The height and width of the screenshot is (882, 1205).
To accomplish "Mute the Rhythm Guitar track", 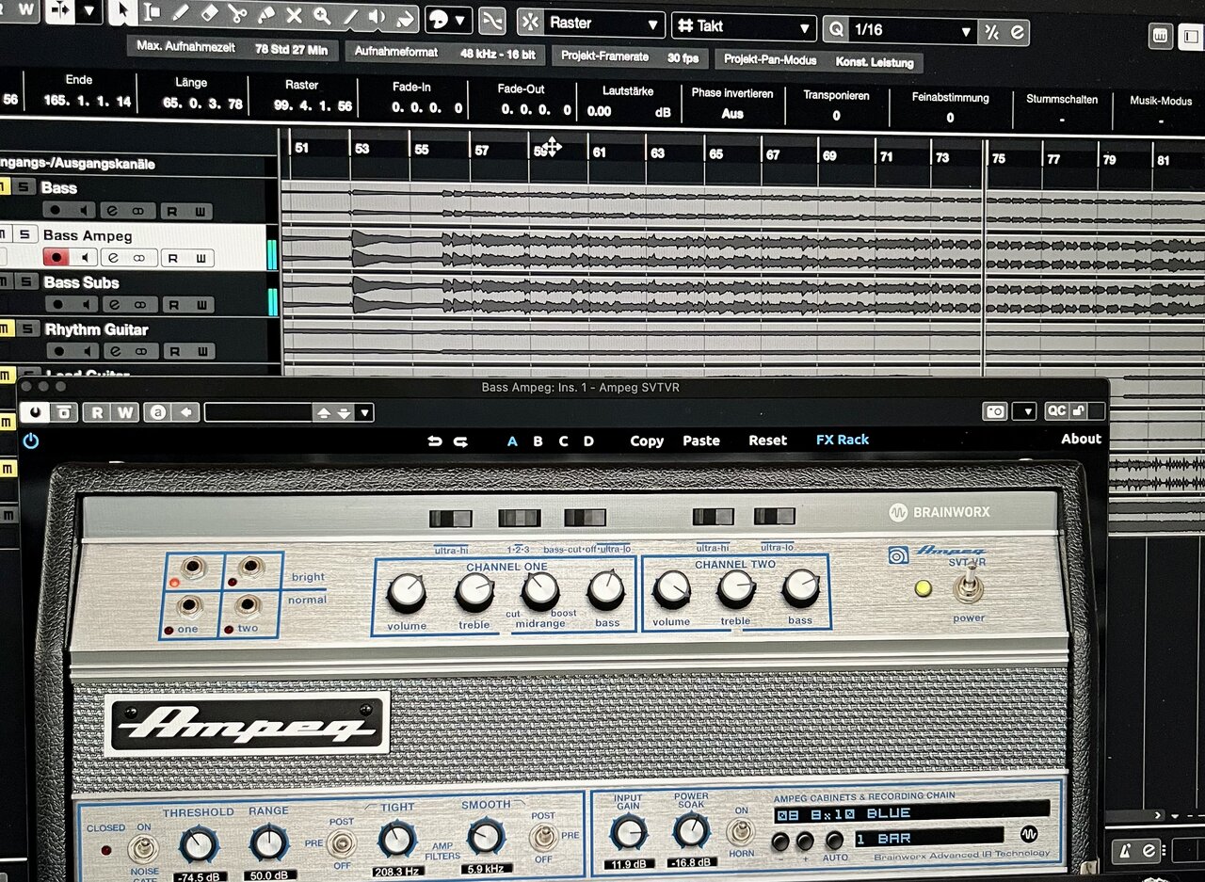I will (x=6, y=329).
